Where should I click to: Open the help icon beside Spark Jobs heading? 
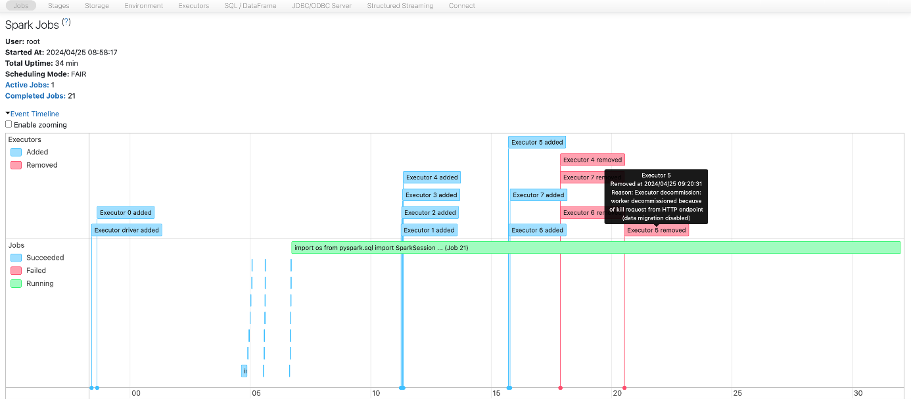pyautogui.click(x=65, y=22)
